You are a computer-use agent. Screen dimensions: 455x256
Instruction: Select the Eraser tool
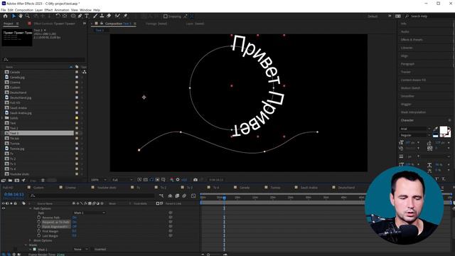[109, 16]
